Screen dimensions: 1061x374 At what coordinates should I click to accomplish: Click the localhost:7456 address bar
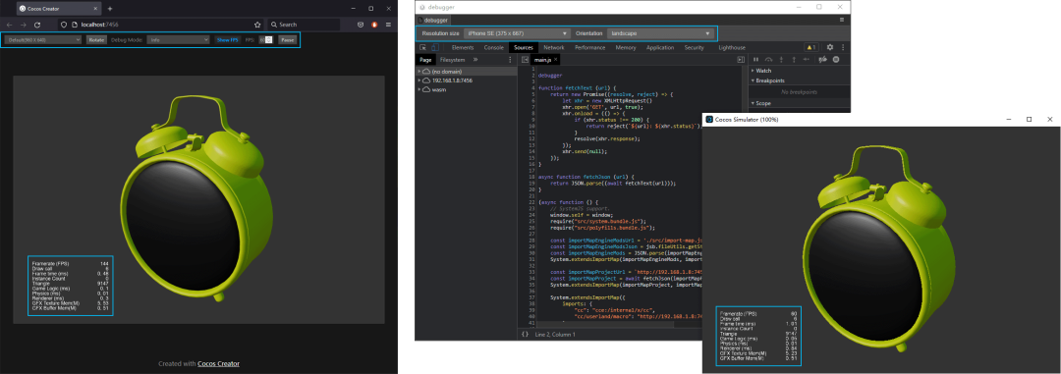(162, 25)
